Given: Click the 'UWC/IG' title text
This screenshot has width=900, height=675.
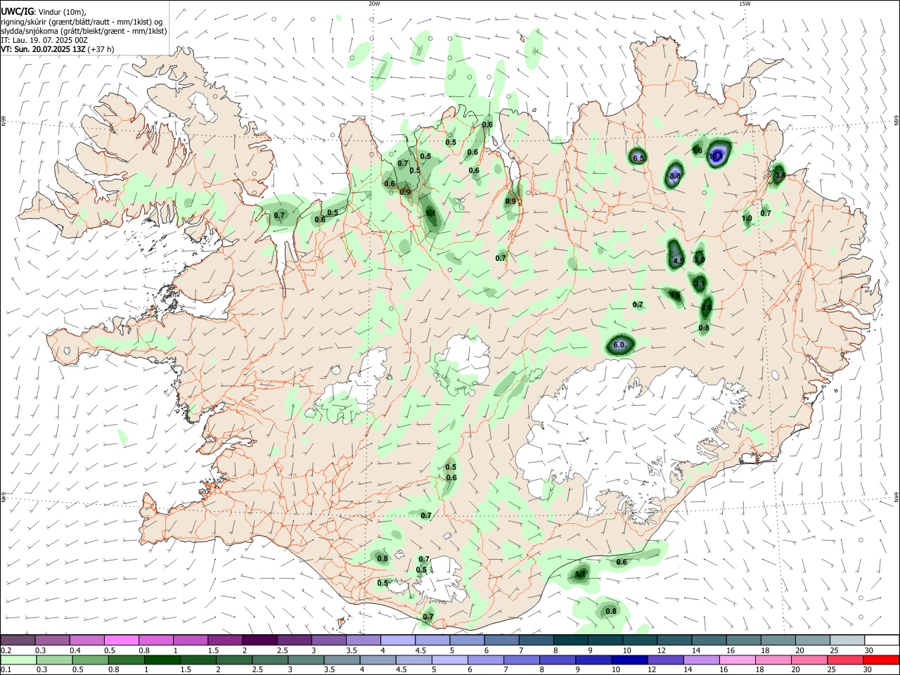Looking at the screenshot, I should pos(17,12).
